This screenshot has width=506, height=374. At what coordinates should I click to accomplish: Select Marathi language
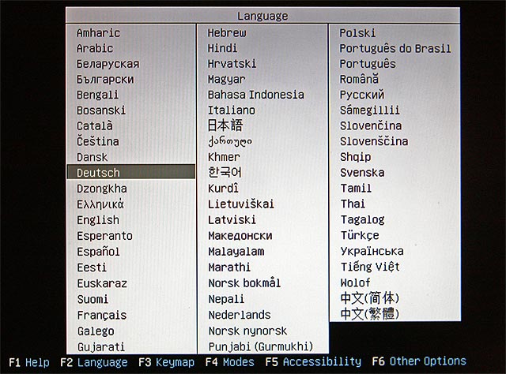(x=229, y=267)
